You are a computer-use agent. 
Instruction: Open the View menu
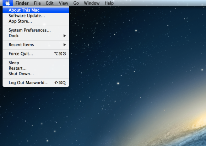point(64,3)
